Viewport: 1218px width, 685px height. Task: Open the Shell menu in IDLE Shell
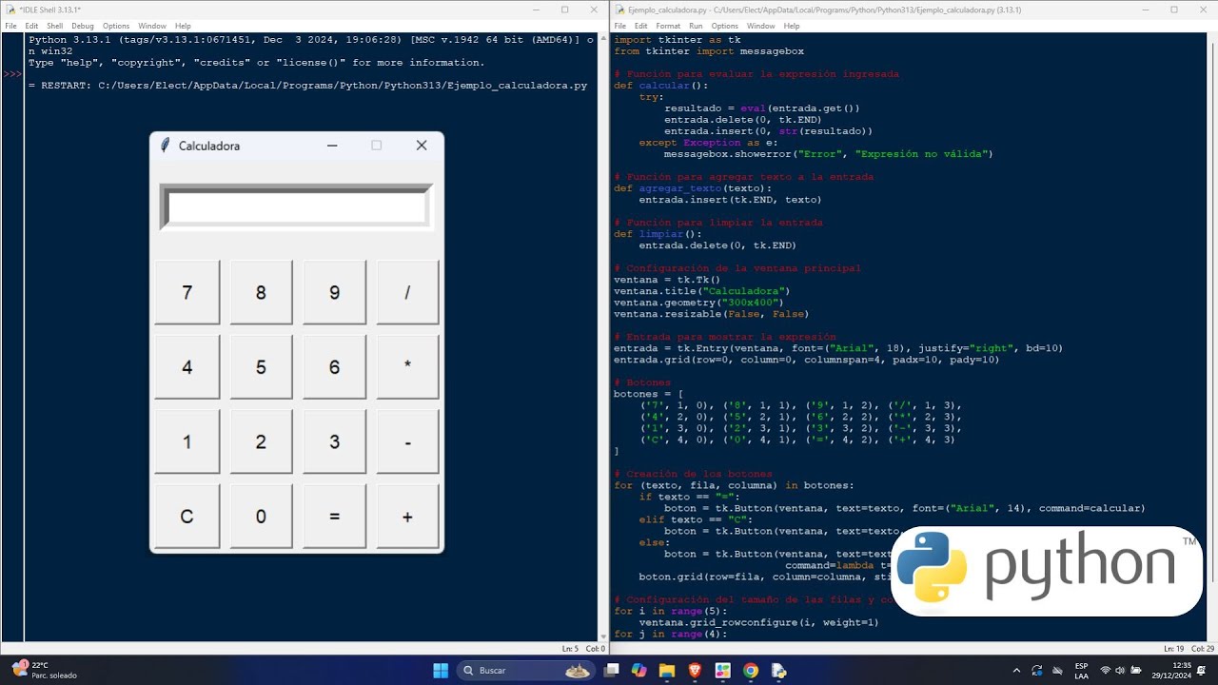tap(55, 26)
